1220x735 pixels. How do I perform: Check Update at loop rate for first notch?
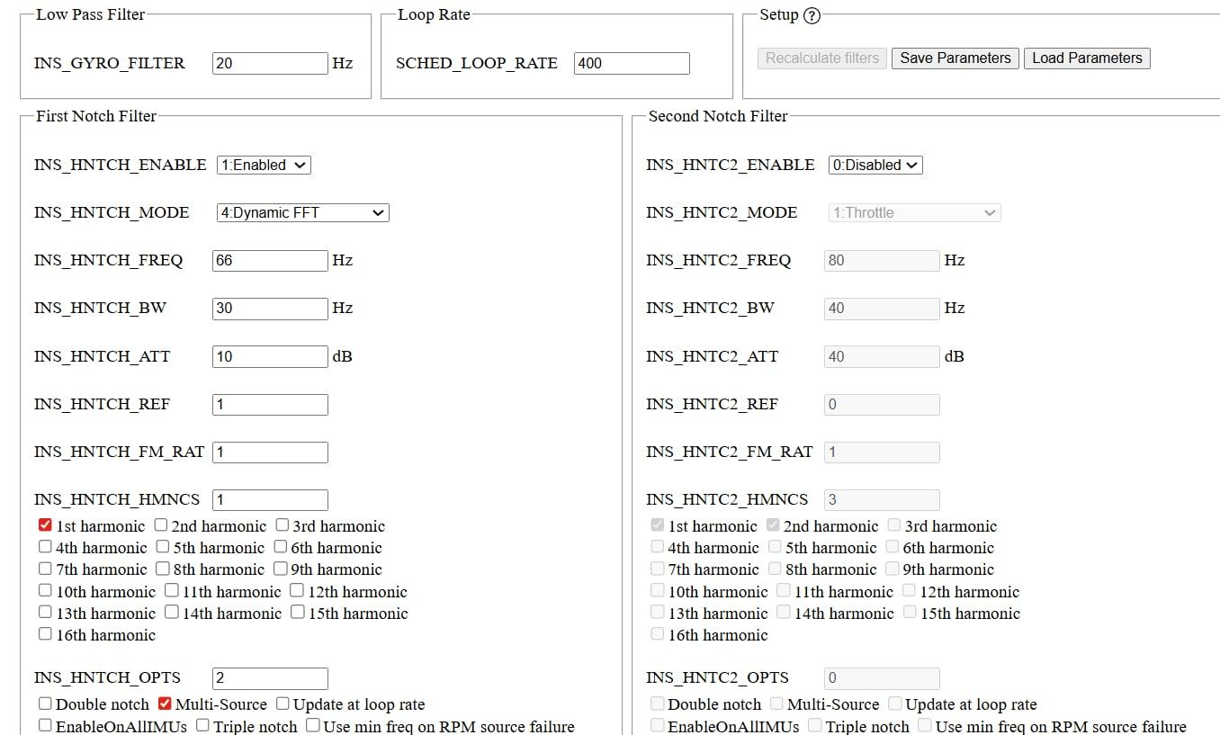[283, 704]
